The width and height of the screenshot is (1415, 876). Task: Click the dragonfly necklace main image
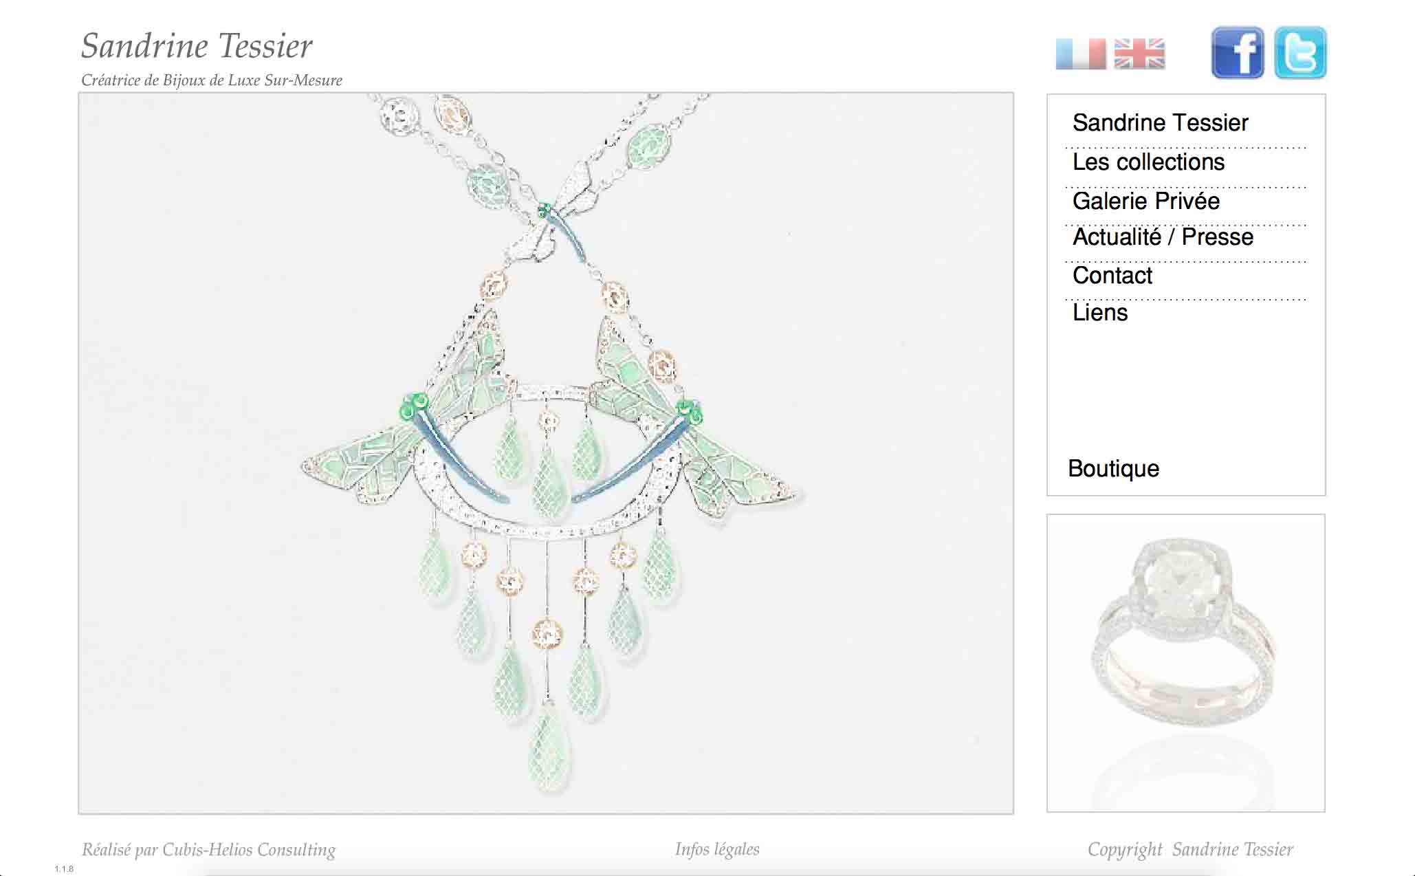tap(546, 453)
